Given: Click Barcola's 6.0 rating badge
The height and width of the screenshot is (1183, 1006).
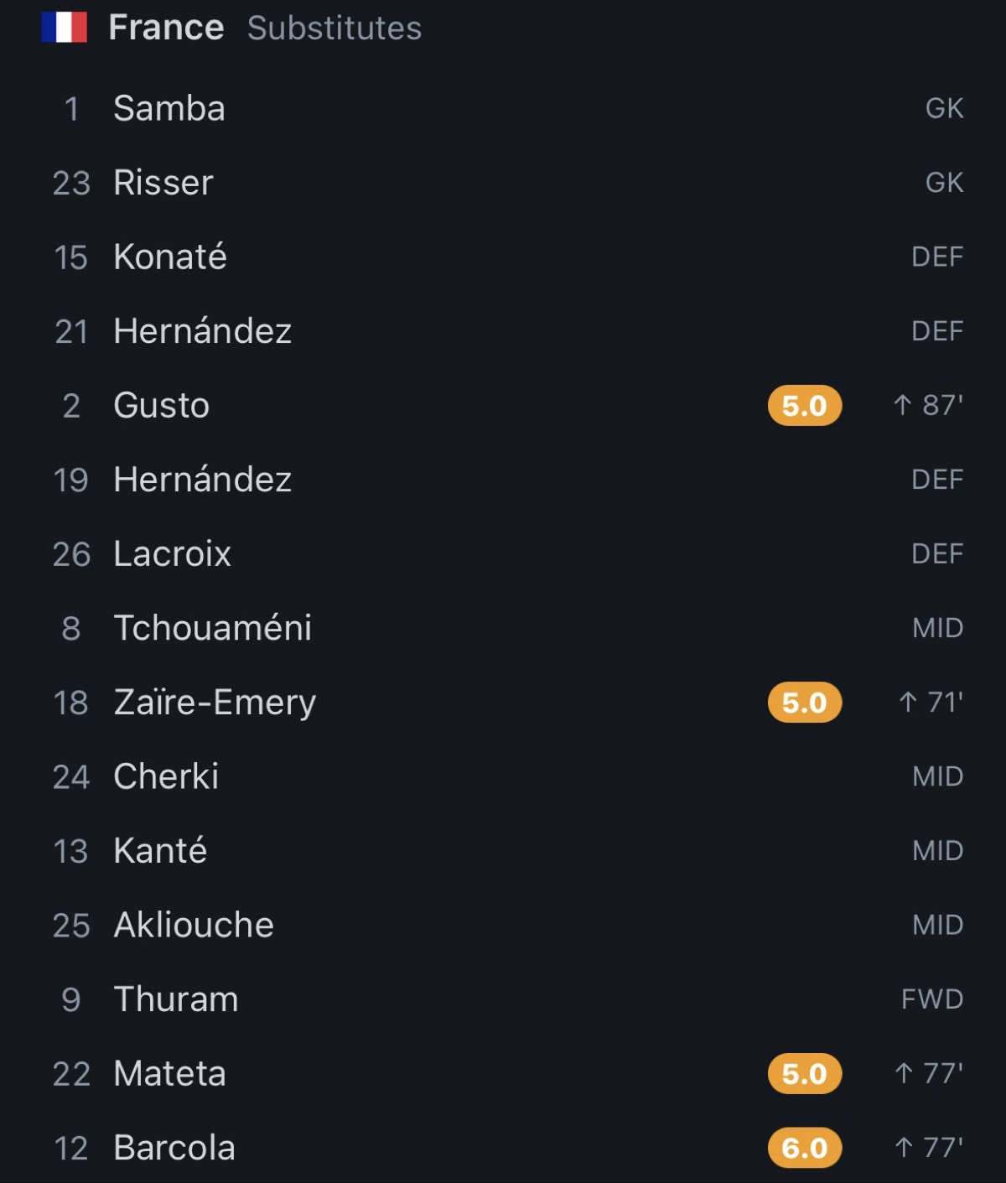Looking at the screenshot, I should tap(804, 1148).
